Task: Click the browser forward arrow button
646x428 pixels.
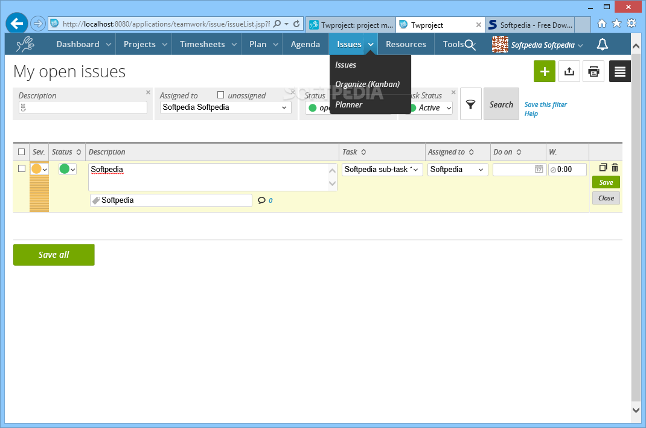Action: 37,24
